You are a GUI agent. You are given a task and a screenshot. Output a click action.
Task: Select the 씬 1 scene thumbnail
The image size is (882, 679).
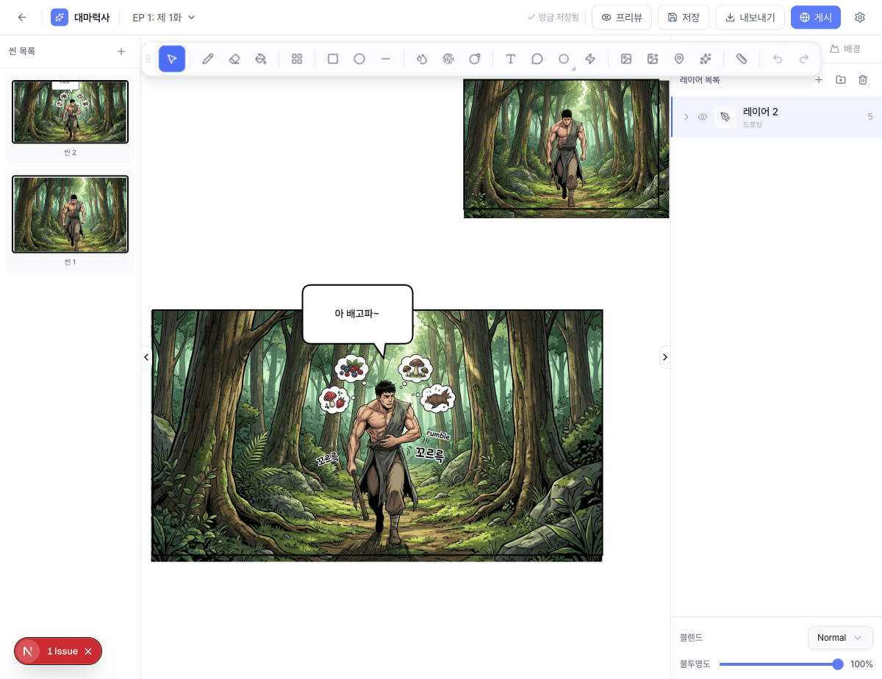(x=70, y=215)
